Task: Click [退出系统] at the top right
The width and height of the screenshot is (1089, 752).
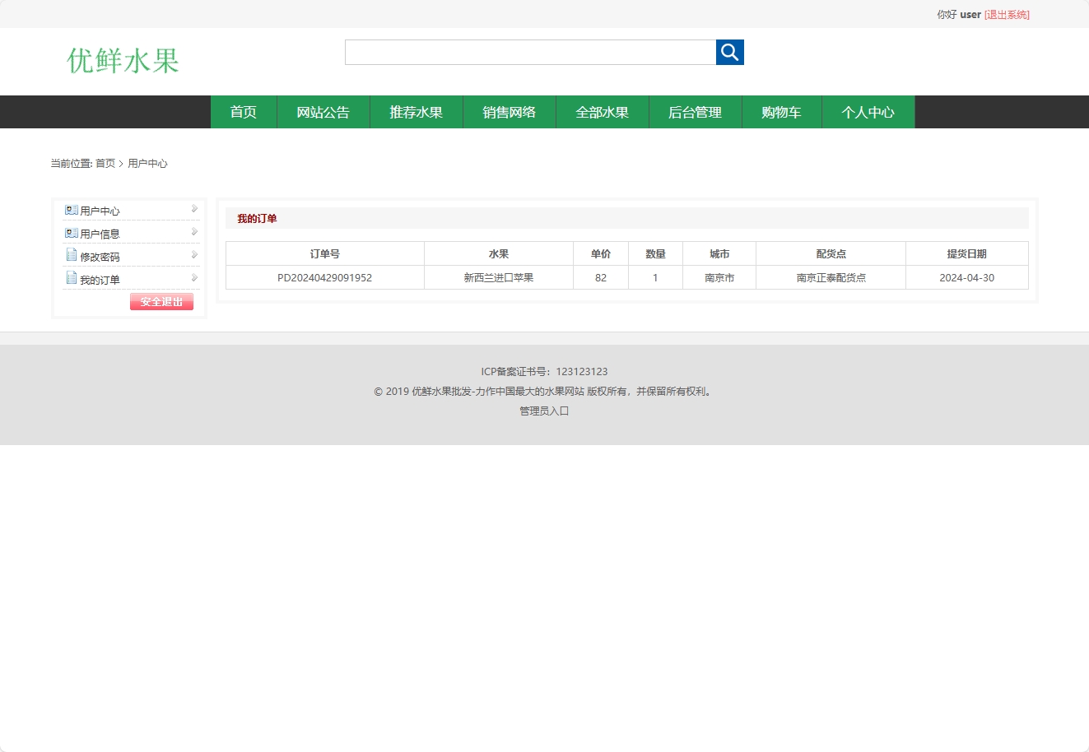Action: [1007, 14]
